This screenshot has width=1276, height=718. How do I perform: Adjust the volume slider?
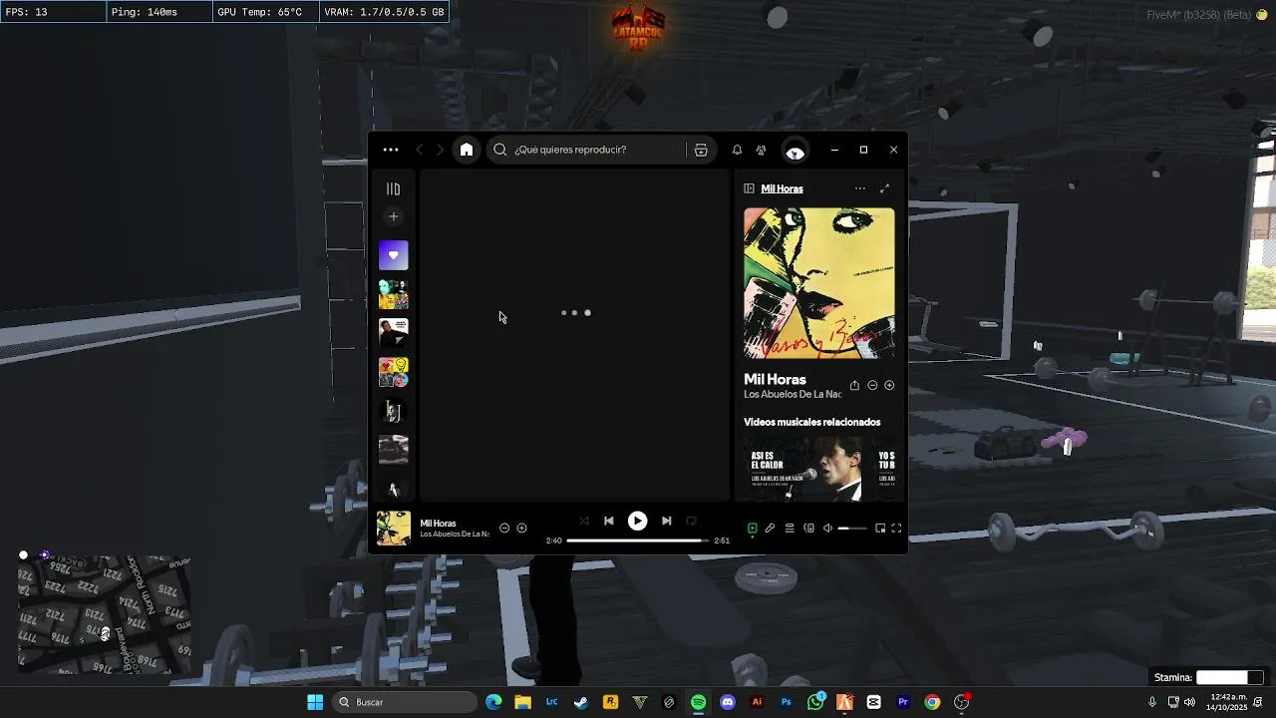click(852, 529)
